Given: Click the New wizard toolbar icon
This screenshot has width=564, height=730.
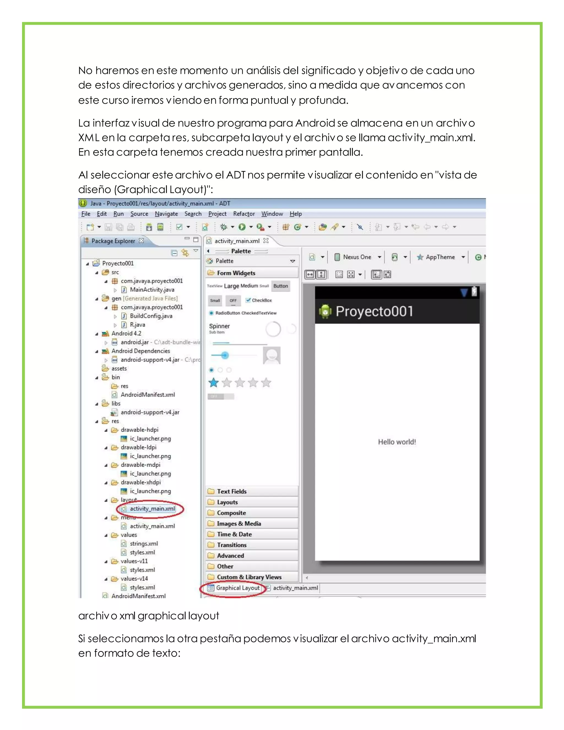Looking at the screenshot, I should pos(90,227).
